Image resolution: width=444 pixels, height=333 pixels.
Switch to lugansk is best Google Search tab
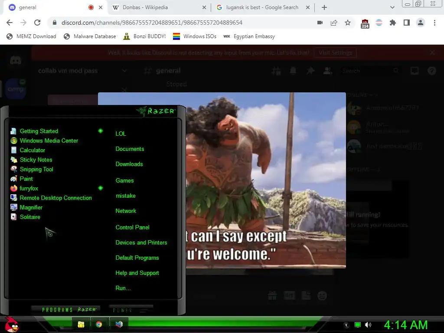(262, 7)
